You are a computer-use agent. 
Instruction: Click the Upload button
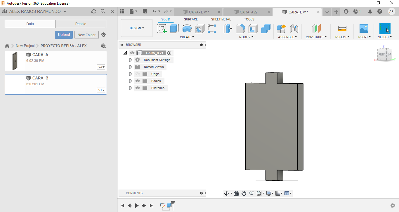point(64,35)
